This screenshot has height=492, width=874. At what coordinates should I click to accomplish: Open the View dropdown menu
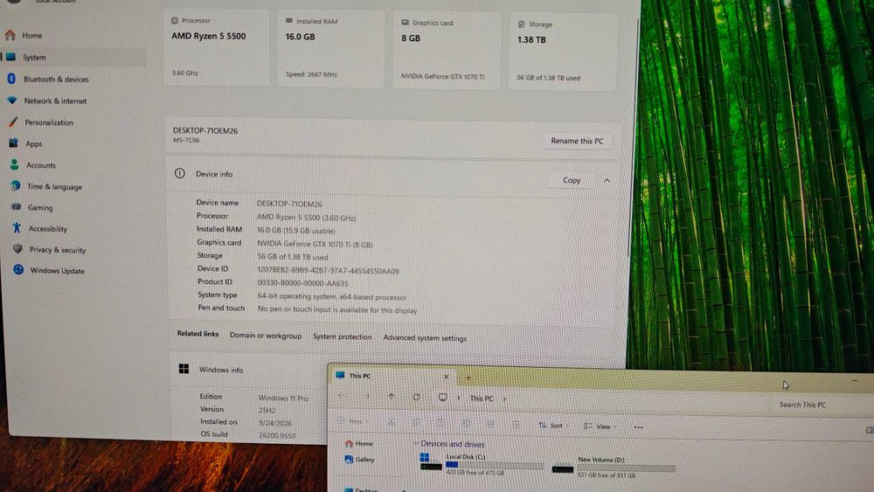600,426
